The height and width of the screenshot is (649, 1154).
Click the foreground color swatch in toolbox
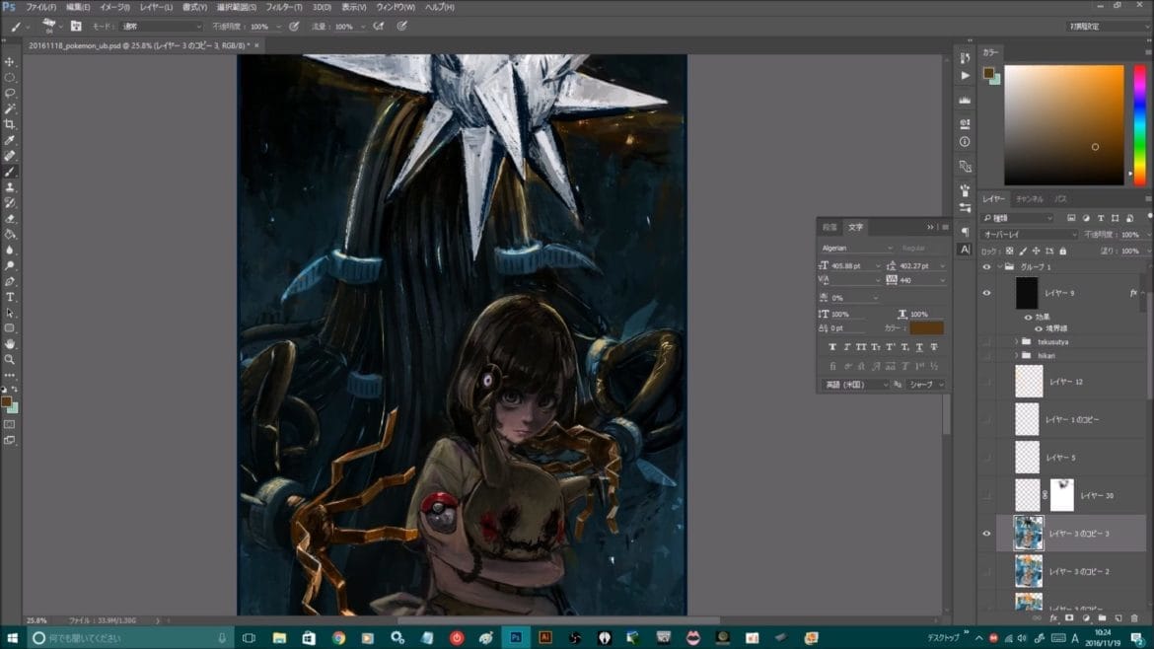(7, 401)
